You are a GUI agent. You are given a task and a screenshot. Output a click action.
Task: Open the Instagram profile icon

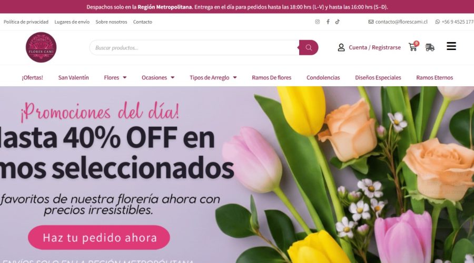pos(318,22)
